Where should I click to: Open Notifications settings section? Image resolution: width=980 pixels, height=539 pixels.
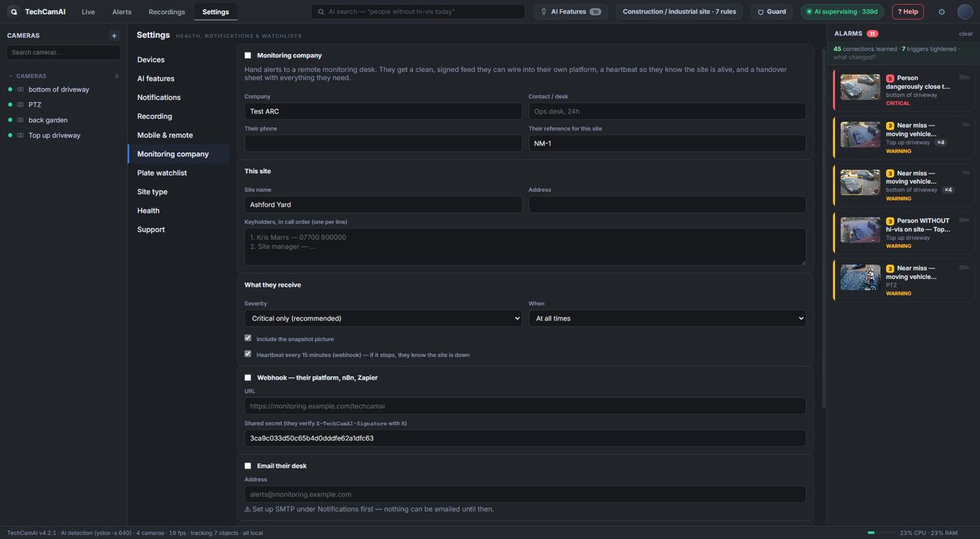click(x=178, y=97)
